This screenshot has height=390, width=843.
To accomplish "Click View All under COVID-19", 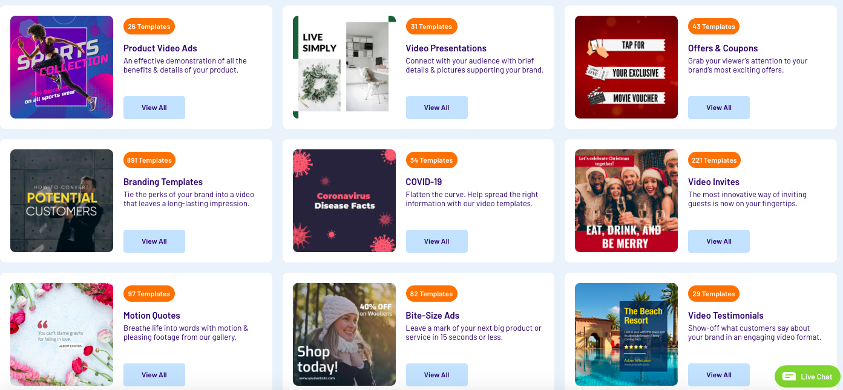I will pyautogui.click(x=436, y=241).
